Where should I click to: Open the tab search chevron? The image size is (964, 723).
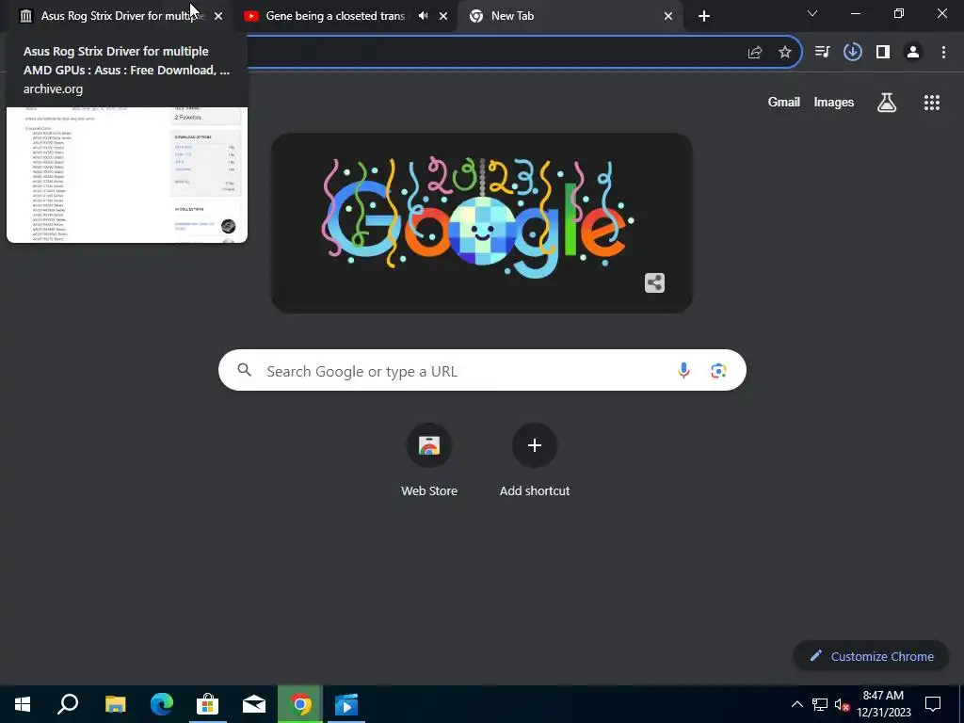tap(812, 13)
